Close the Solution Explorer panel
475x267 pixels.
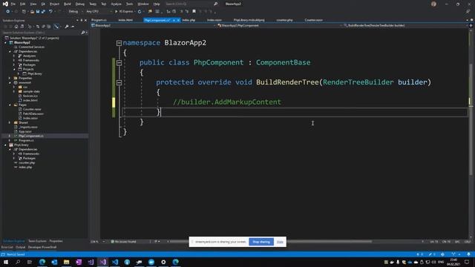point(85,20)
